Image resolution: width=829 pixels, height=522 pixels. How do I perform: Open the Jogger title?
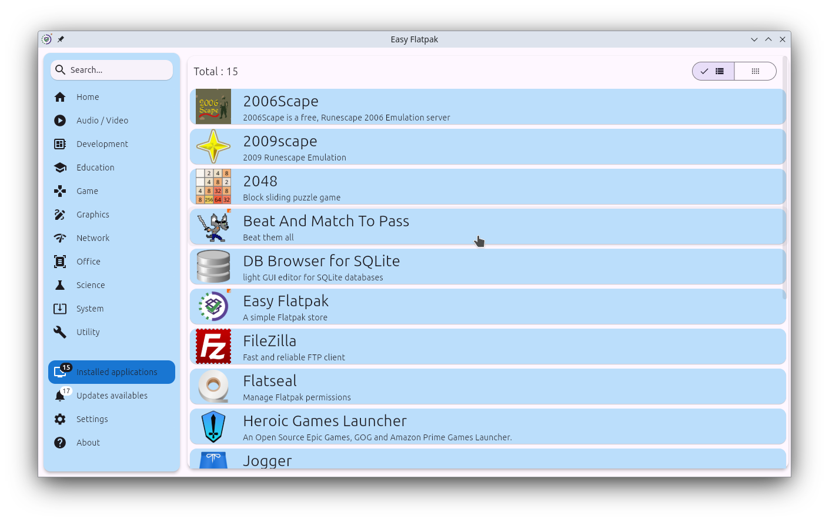point(268,461)
